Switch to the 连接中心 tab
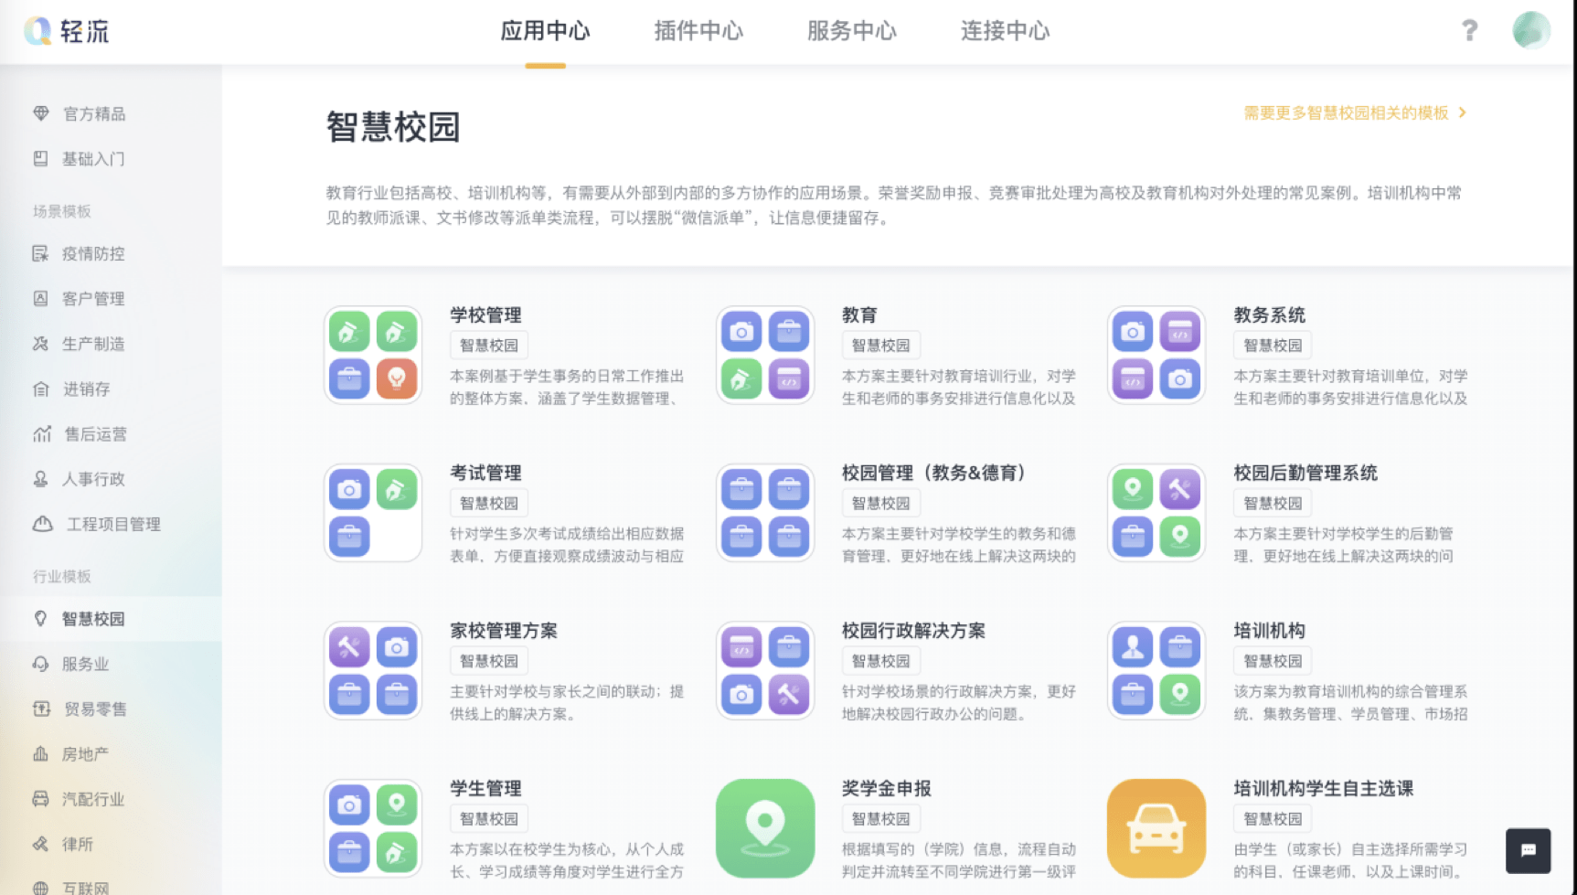The height and width of the screenshot is (895, 1577). [1006, 31]
